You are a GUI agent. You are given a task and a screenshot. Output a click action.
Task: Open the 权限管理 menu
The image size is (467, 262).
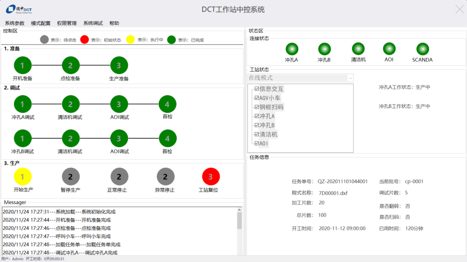67,23
